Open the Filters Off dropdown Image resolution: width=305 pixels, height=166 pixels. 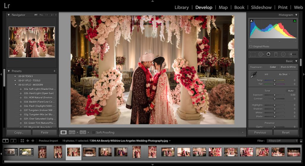[x=282, y=141]
